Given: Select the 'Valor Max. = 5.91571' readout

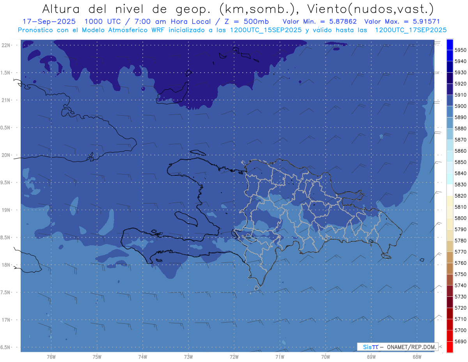Looking at the screenshot, I should (x=401, y=21).
